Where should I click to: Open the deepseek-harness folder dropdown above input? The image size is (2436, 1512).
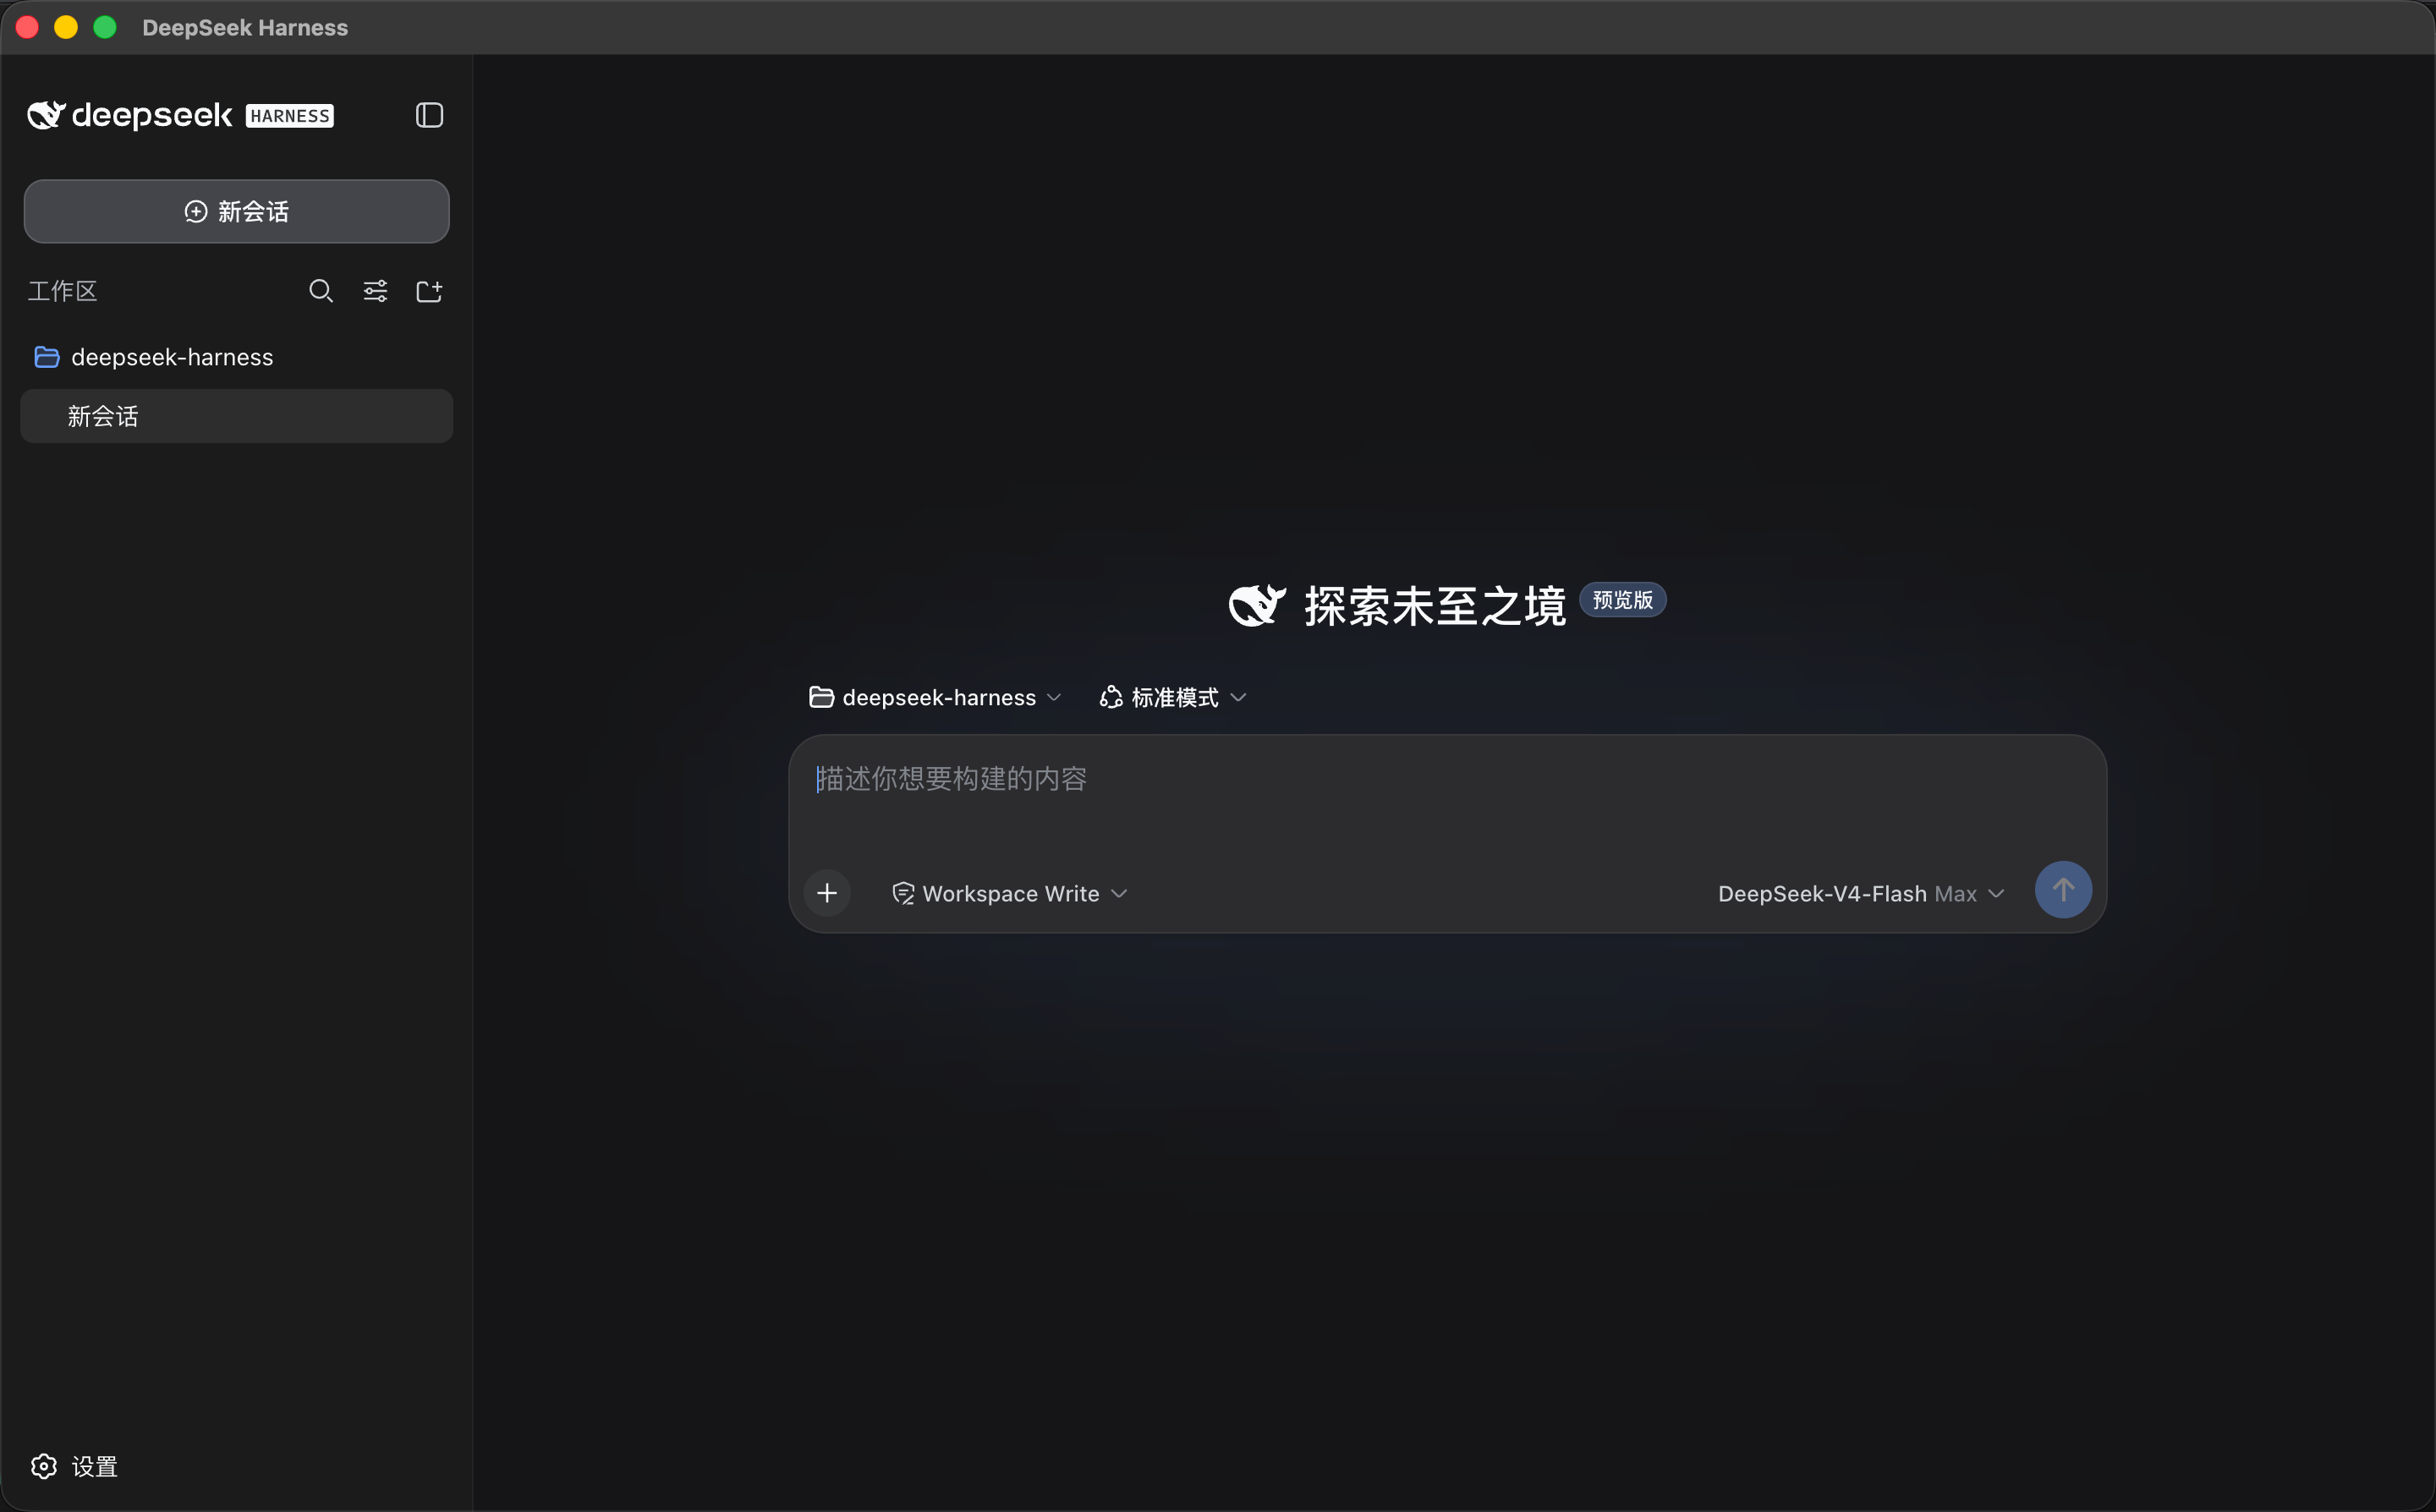(x=935, y=697)
